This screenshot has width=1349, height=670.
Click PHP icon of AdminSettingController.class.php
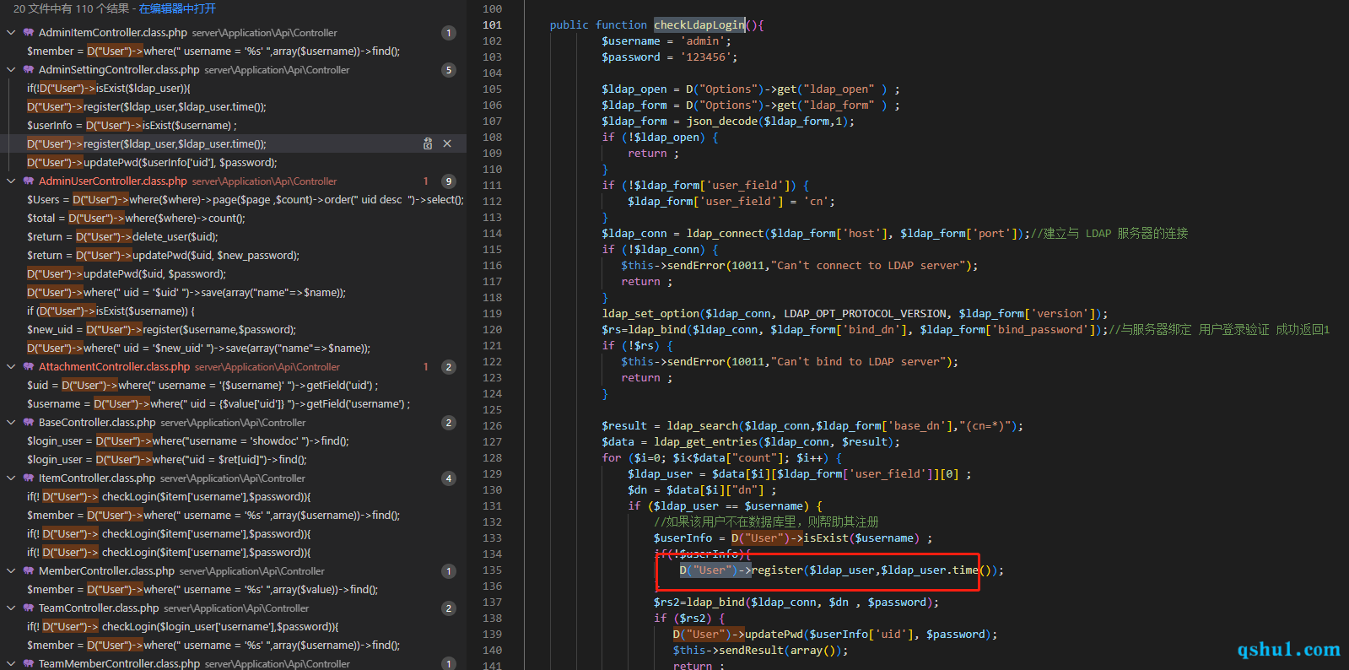29,70
